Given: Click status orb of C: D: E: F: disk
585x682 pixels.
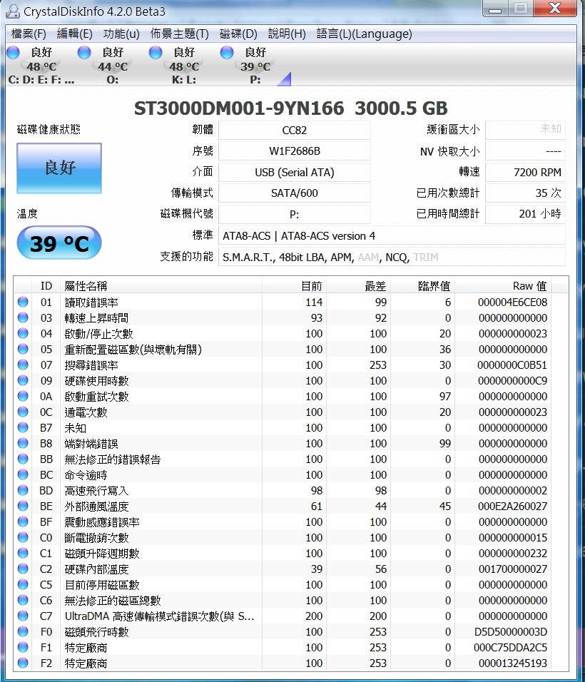Looking at the screenshot, I should click(x=13, y=53).
